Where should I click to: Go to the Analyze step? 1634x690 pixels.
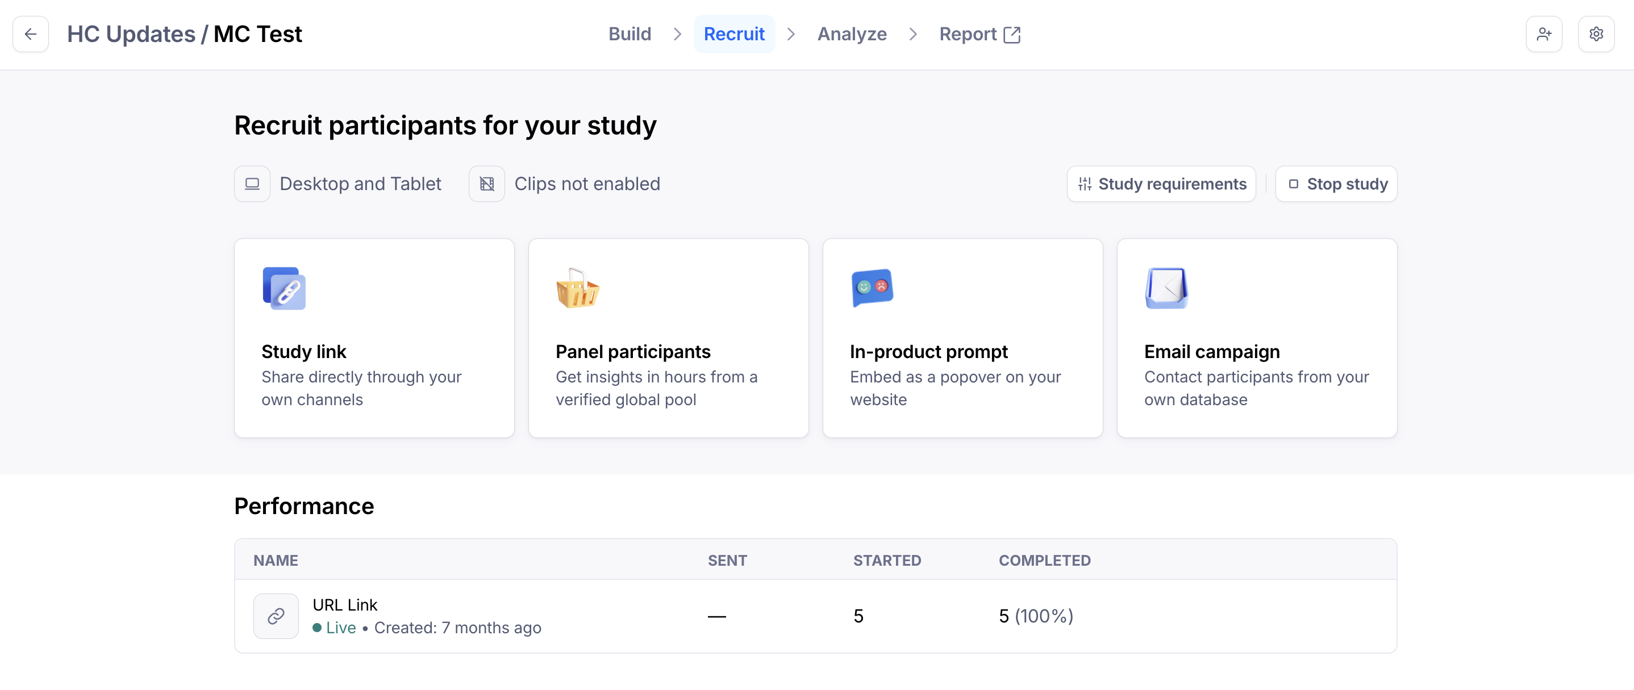tap(851, 34)
